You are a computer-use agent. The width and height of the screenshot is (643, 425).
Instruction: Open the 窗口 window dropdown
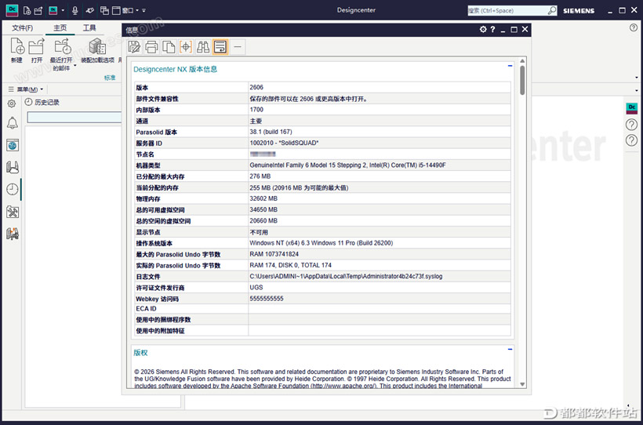[126, 11]
